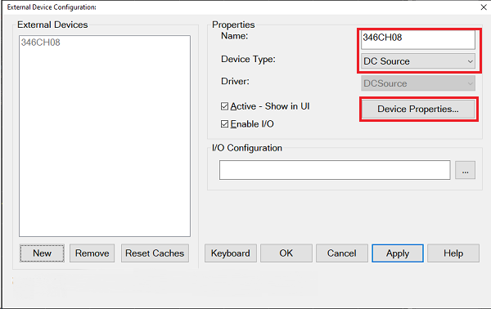Cancel the configuration dialog

pos(342,253)
